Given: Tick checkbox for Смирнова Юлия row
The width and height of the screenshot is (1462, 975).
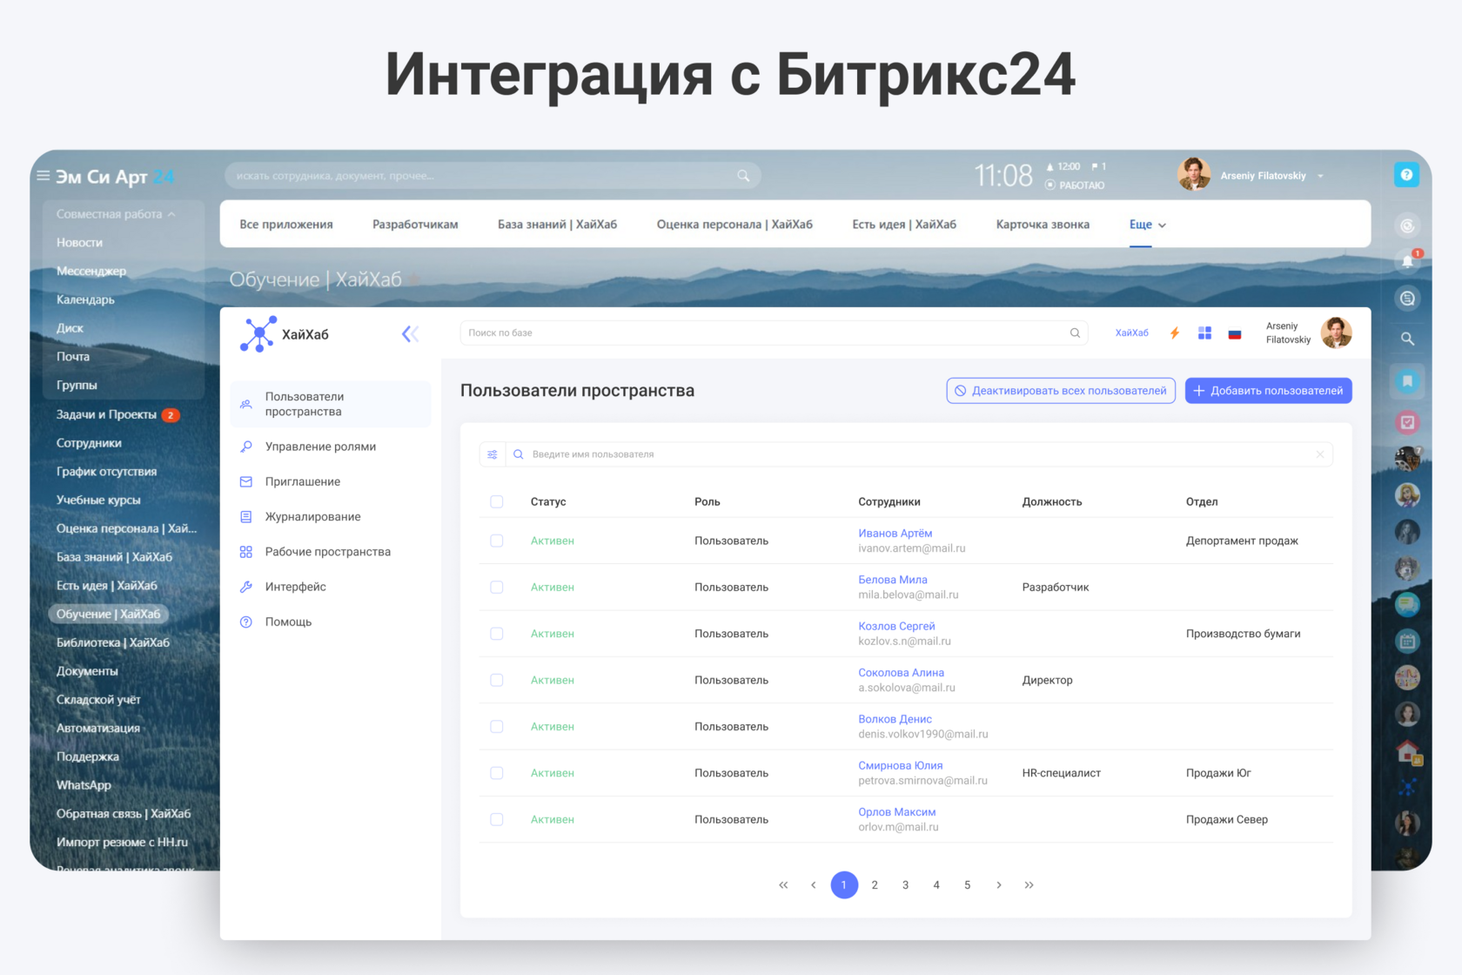Looking at the screenshot, I should tap(497, 773).
